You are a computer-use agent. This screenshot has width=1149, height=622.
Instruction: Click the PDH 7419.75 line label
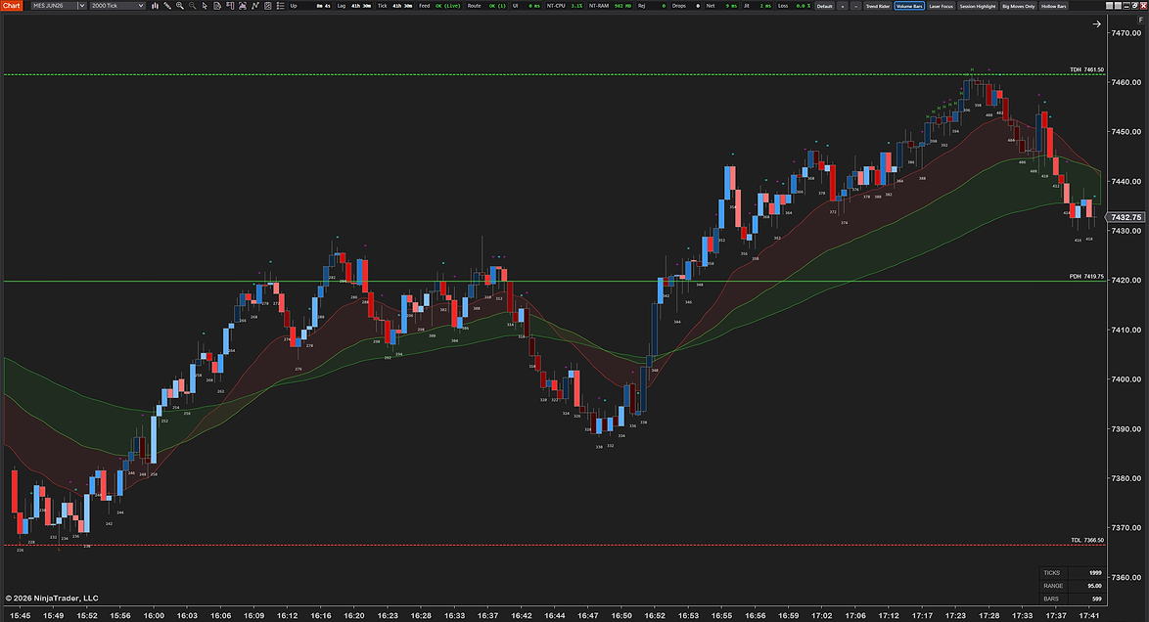click(1086, 277)
